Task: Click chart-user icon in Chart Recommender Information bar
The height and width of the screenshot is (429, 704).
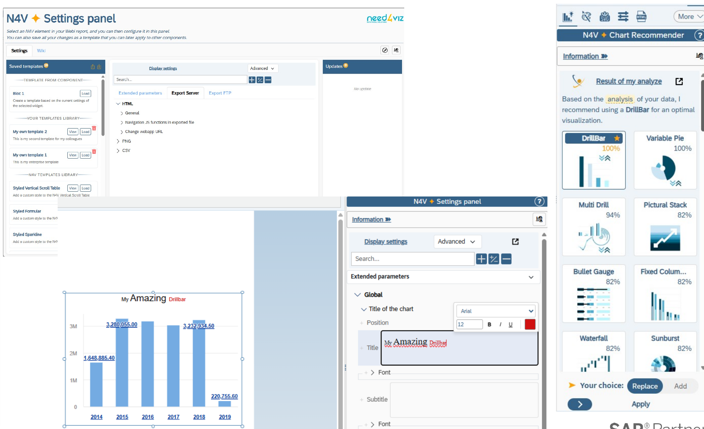Action: click(699, 56)
